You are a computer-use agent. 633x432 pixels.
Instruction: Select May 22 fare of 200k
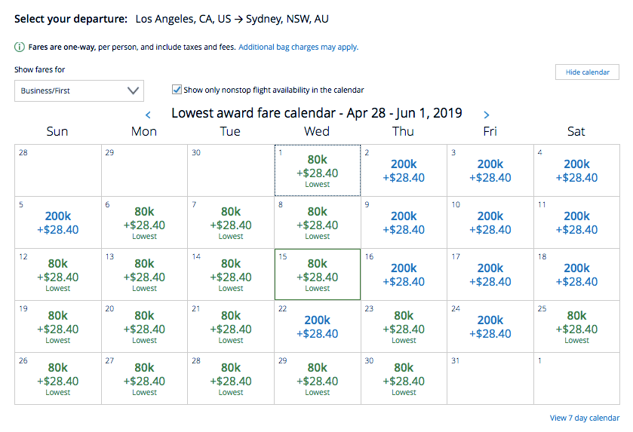pyautogui.click(x=317, y=326)
